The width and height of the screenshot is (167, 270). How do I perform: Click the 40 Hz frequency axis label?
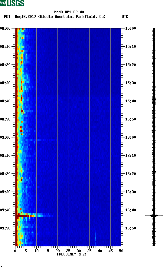click(x=100, y=251)
